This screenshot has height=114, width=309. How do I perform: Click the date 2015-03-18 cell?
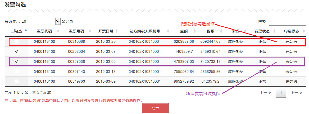click(106, 72)
